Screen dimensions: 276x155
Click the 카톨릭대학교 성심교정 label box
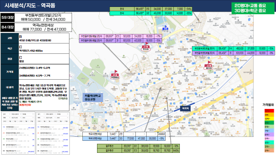click(93, 98)
